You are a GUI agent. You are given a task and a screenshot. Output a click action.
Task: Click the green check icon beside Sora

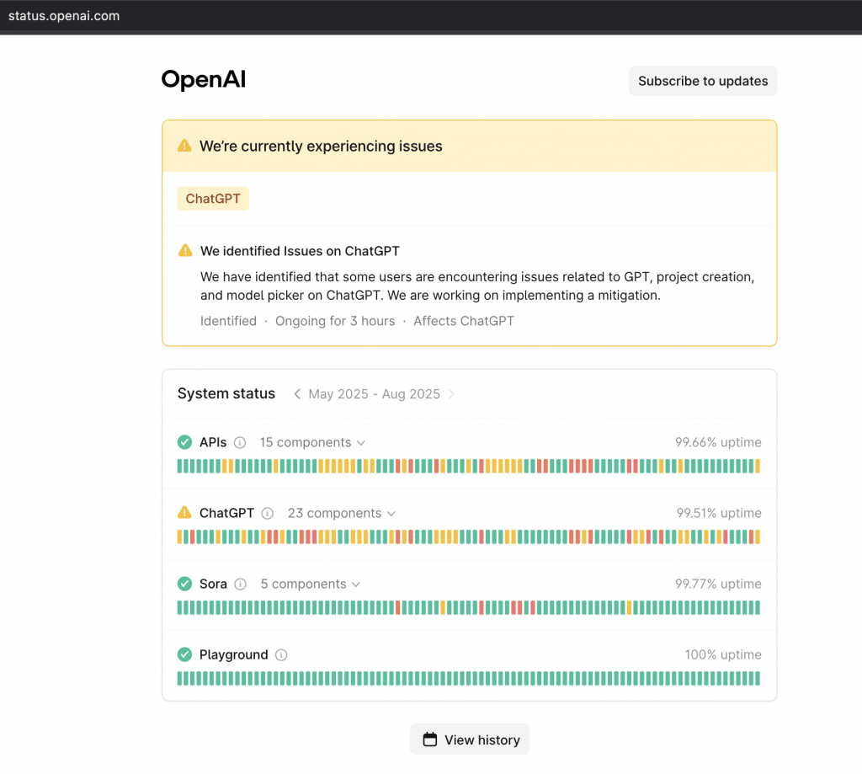(184, 584)
